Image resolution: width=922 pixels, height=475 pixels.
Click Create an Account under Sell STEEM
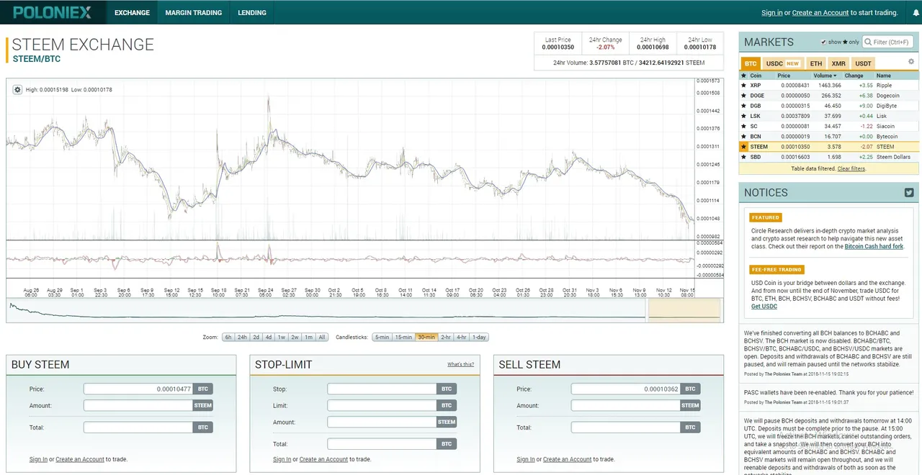567,459
